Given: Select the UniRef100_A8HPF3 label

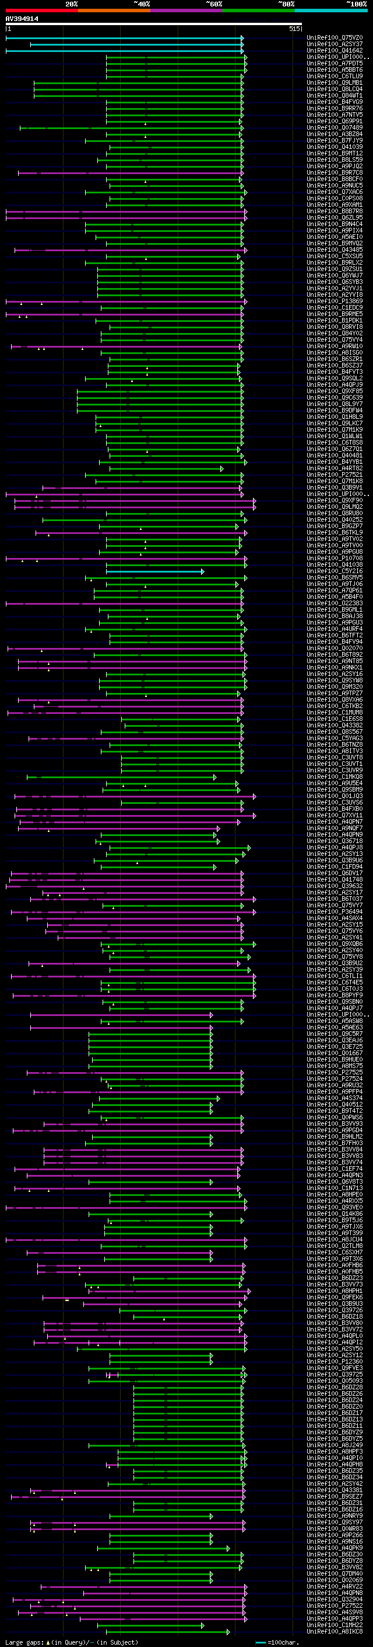Looking at the screenshot, I should point(335,1451).
